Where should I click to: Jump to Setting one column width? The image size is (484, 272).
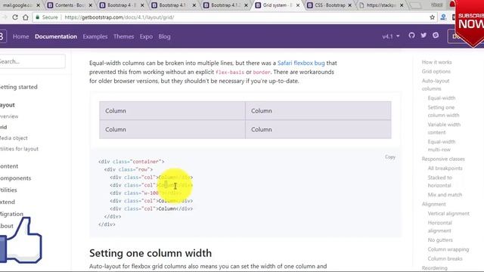pyautogui.click(x=443, y=111)
